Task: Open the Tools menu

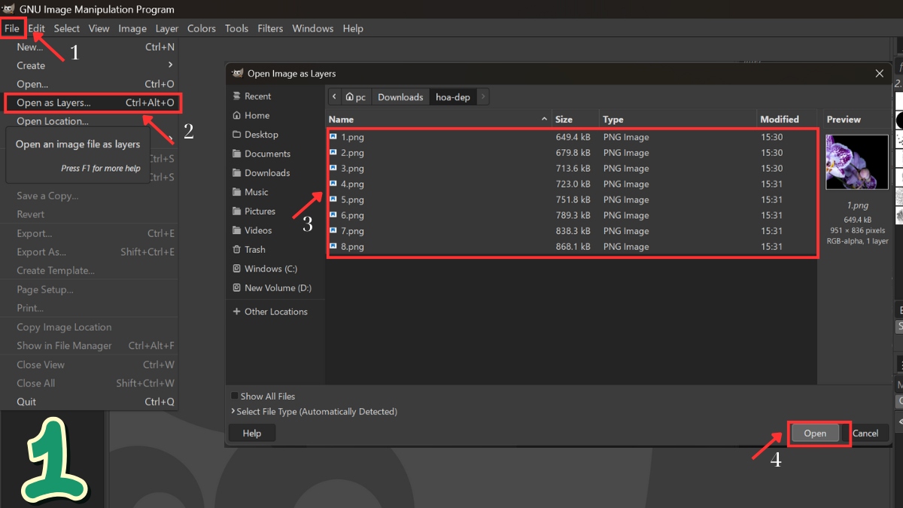Action: (x=236, y=29)
